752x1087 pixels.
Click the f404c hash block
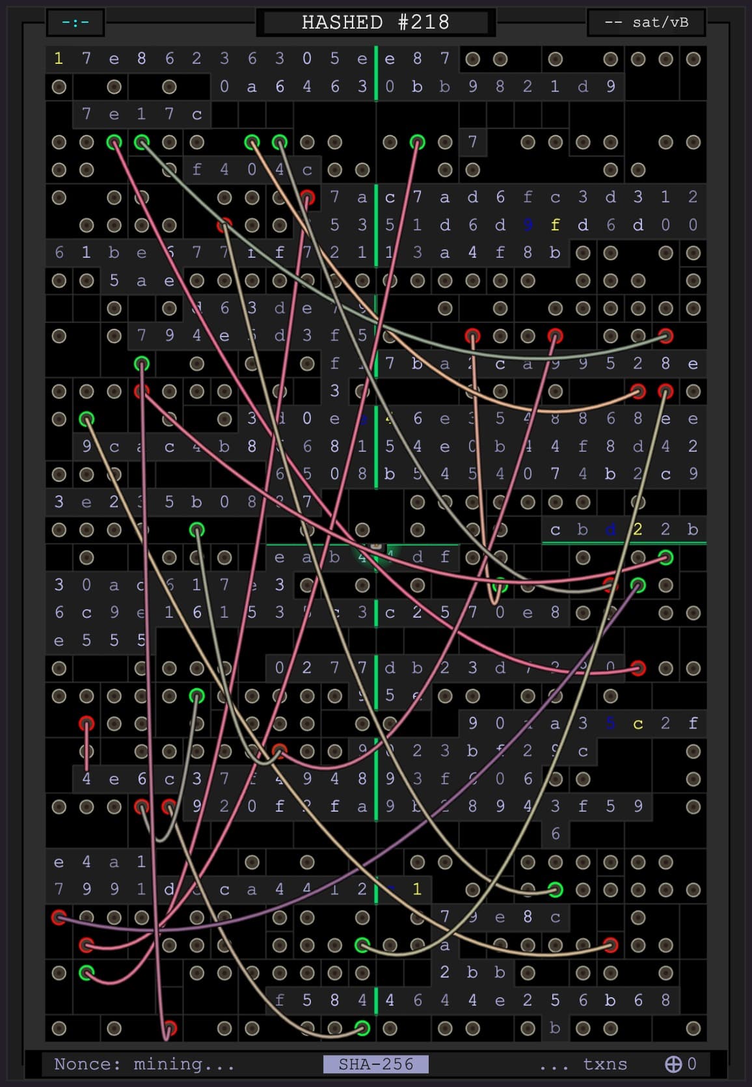[252, 170]
